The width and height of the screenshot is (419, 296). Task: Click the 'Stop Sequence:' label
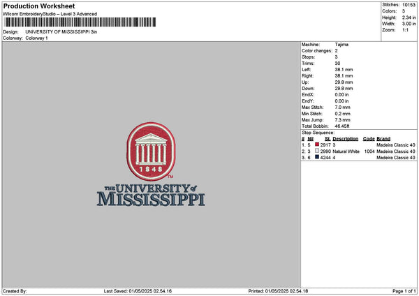(x=318, y=133)
